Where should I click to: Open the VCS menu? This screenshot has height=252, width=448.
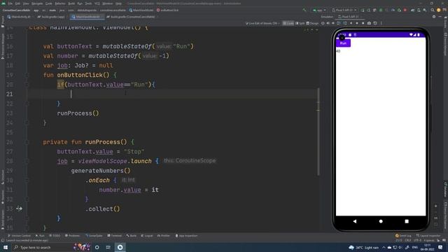click(x=97, y=3)
